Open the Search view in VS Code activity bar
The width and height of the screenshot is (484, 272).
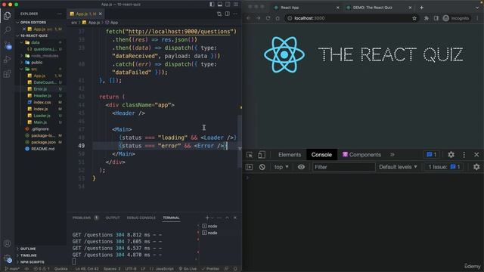(7, 30)
